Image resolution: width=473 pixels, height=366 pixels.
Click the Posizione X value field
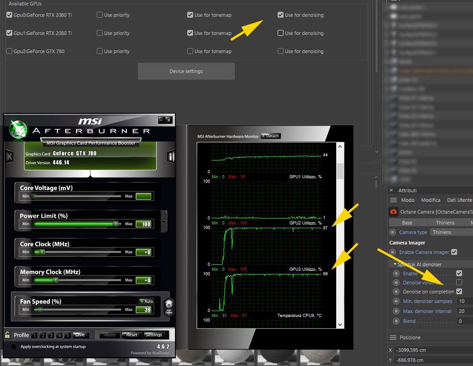[x=433, y=350]
